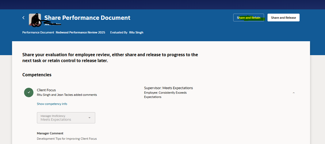Click Ritu Singh and Jean Tackes added comments
Screen dimensions: 325x144
point(67,95)
